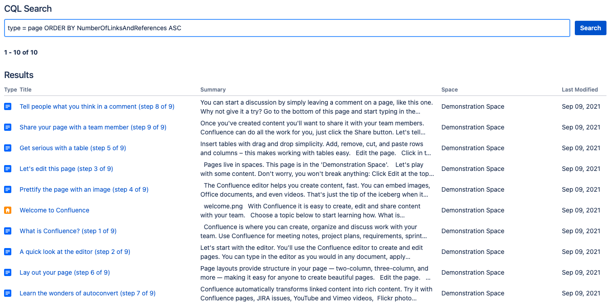This screenshot has height=304, width=611.
Task: Click summary starting 'Let's start with the editor'
Action: [312, 252]
